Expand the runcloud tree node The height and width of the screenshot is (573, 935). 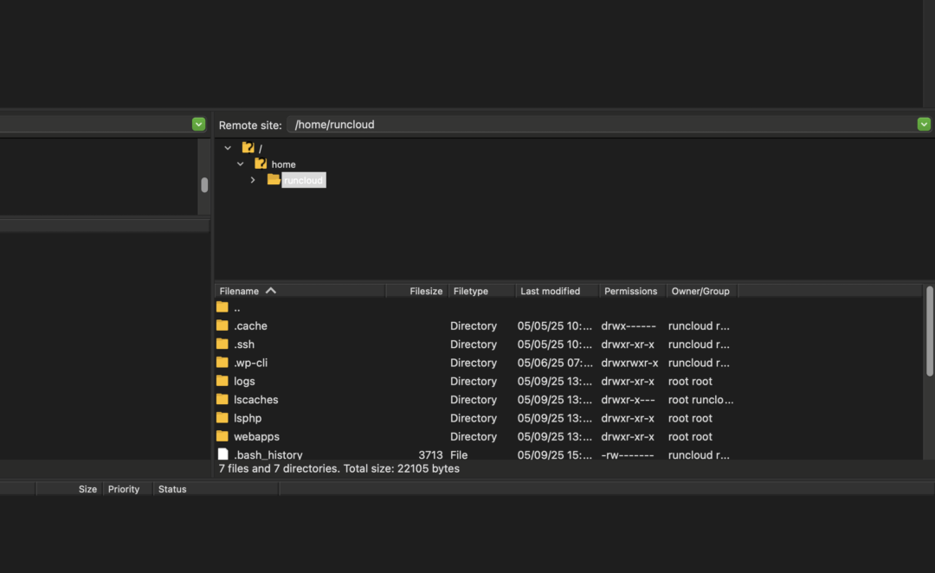tap(253, 180)
